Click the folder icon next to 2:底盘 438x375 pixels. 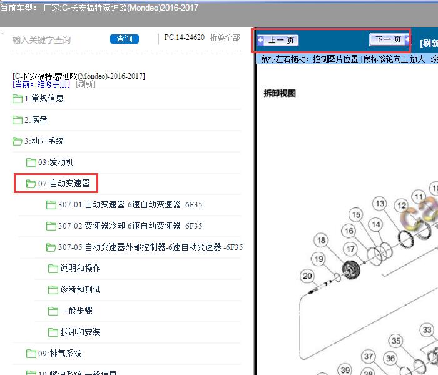pyautogui.click(x=18, y=120)
